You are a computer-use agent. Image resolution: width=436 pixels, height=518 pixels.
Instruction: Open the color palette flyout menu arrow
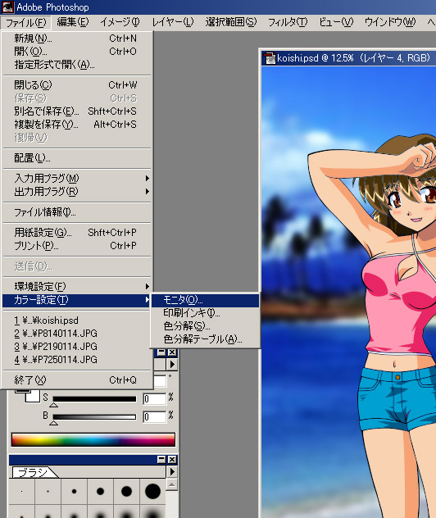pyautogui.click(x=172, y=365)
